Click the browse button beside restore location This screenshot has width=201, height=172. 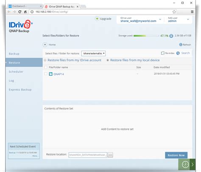(110, 155)
